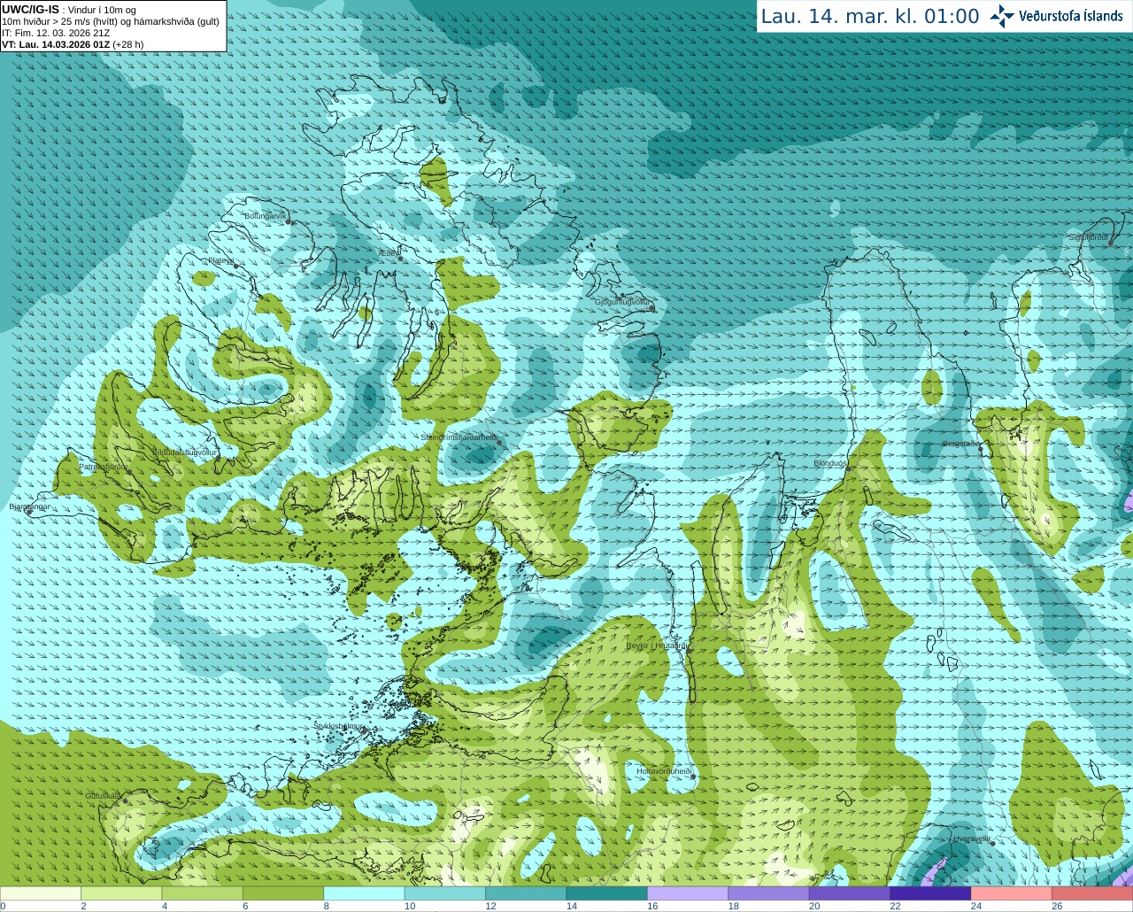Image resolution: width=1133 pixels, height=912 pixels.
Task: Click the Bíldudalsflugvöllur station label
Action: click(x=185, y=452)
